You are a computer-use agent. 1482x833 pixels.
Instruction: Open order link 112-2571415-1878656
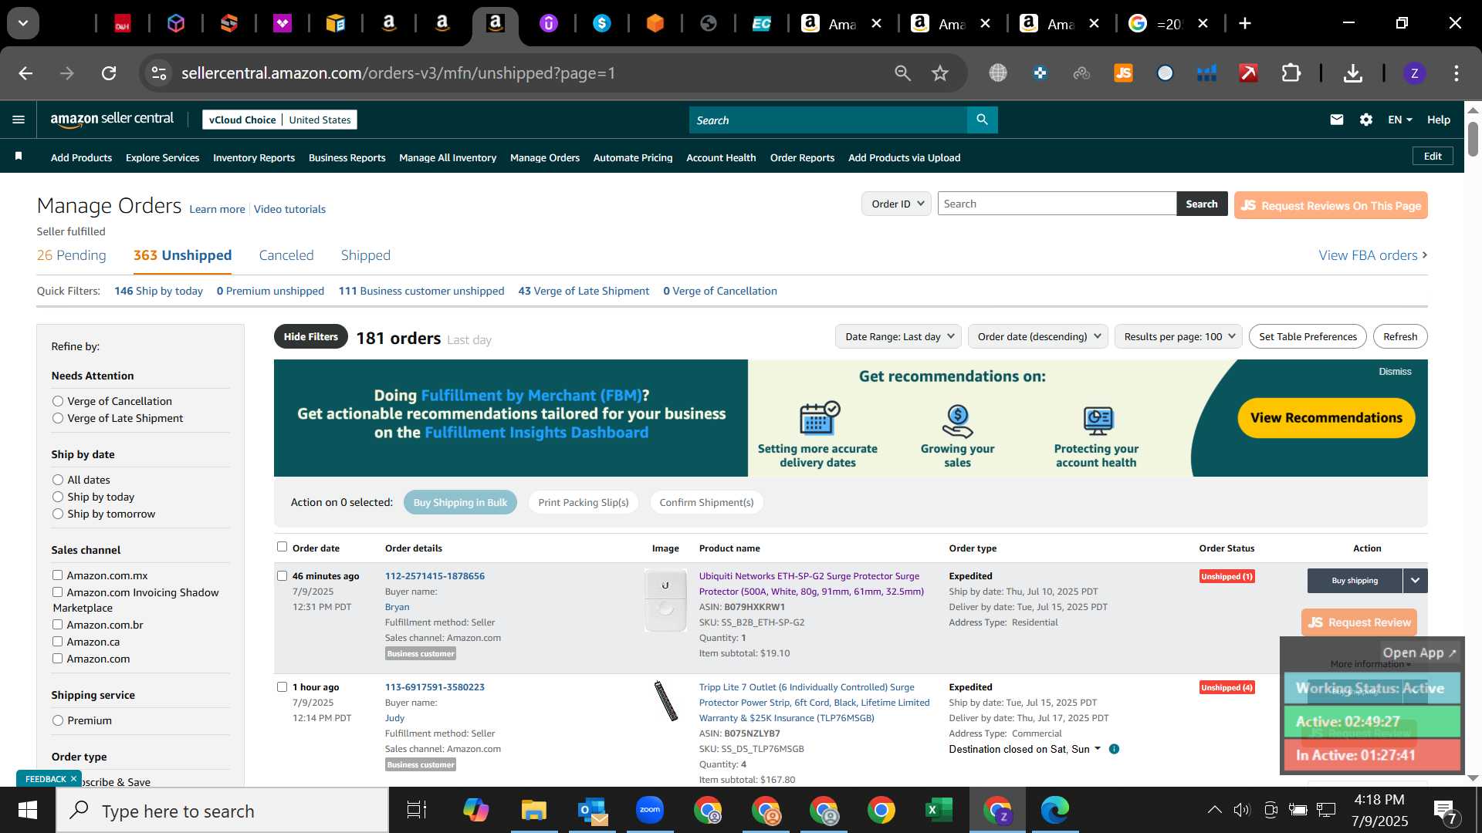point(435,575)
